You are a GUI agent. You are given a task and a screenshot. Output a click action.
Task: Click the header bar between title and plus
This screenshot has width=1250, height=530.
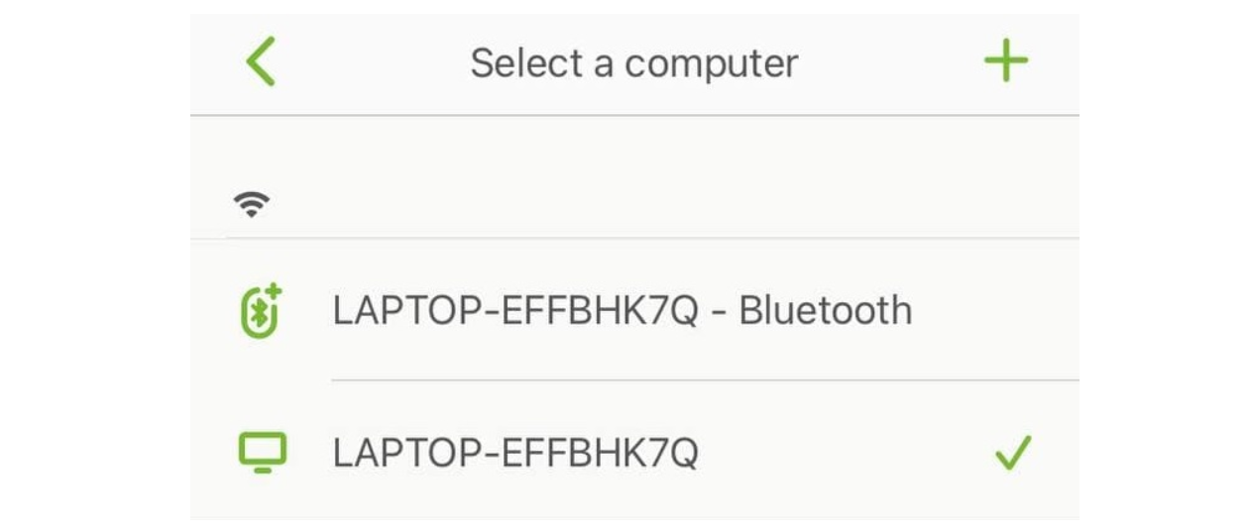[892, 63]
